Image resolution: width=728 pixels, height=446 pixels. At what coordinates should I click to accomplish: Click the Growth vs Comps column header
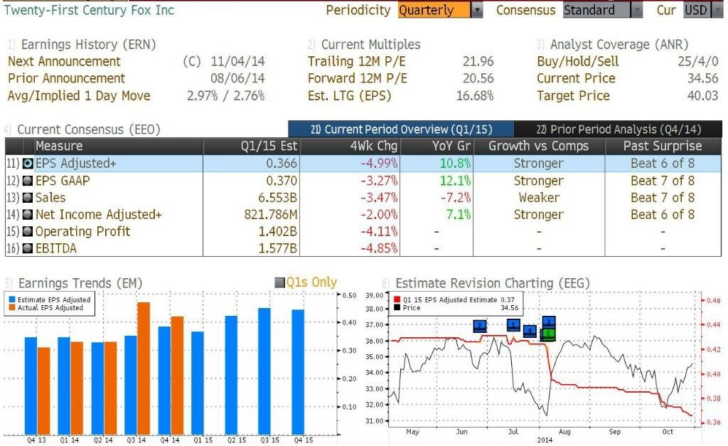(x=539, y=146)
